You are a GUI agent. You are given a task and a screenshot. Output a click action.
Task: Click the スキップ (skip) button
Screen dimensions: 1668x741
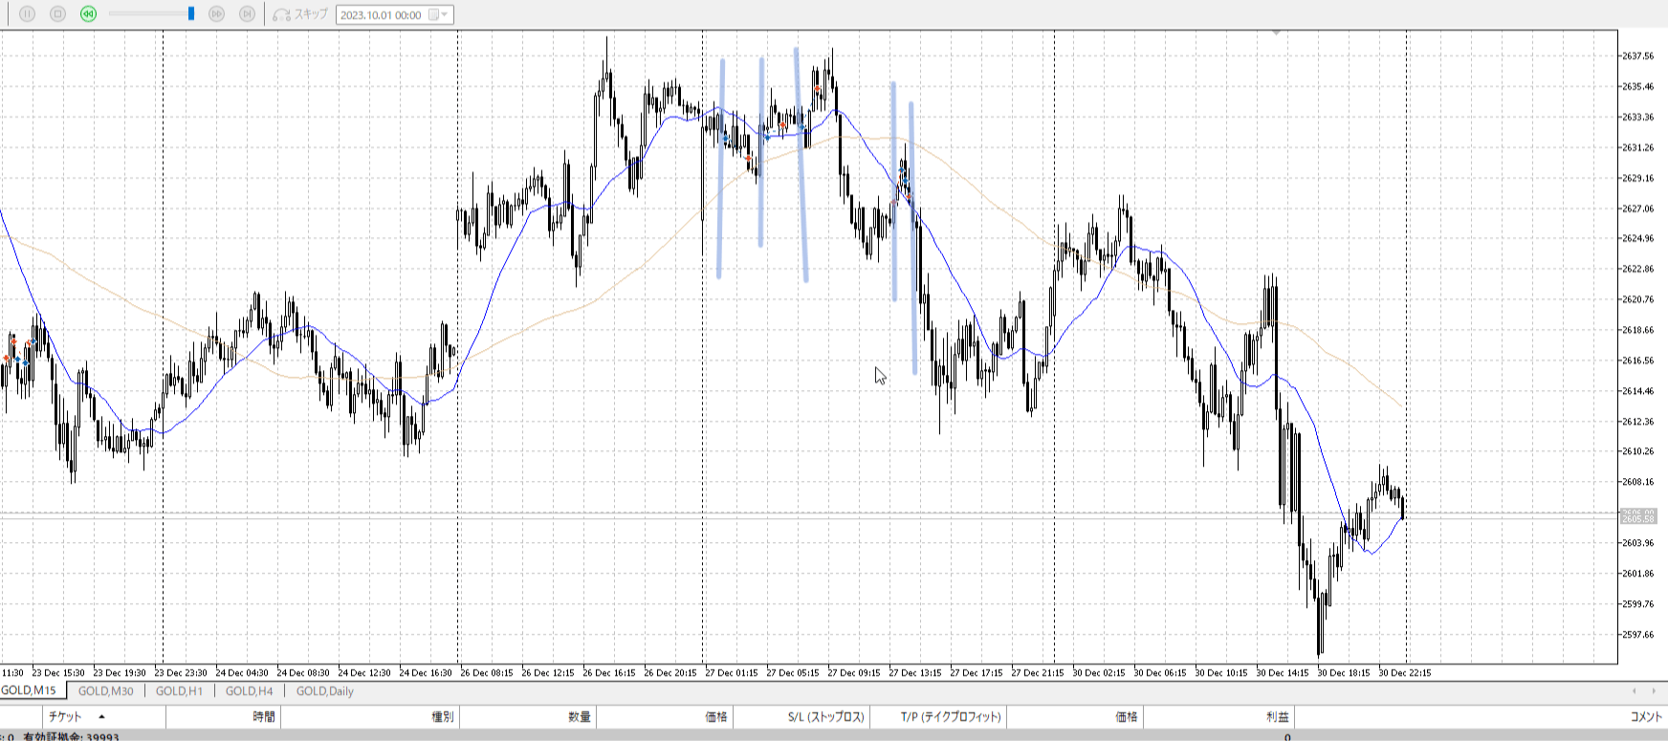point(300,14)
